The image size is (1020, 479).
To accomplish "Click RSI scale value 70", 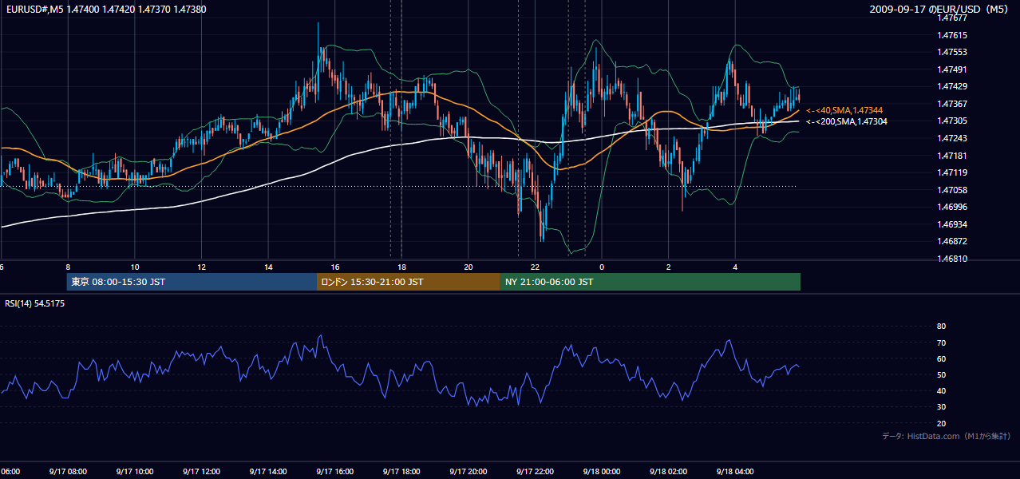I will [942, 342].
